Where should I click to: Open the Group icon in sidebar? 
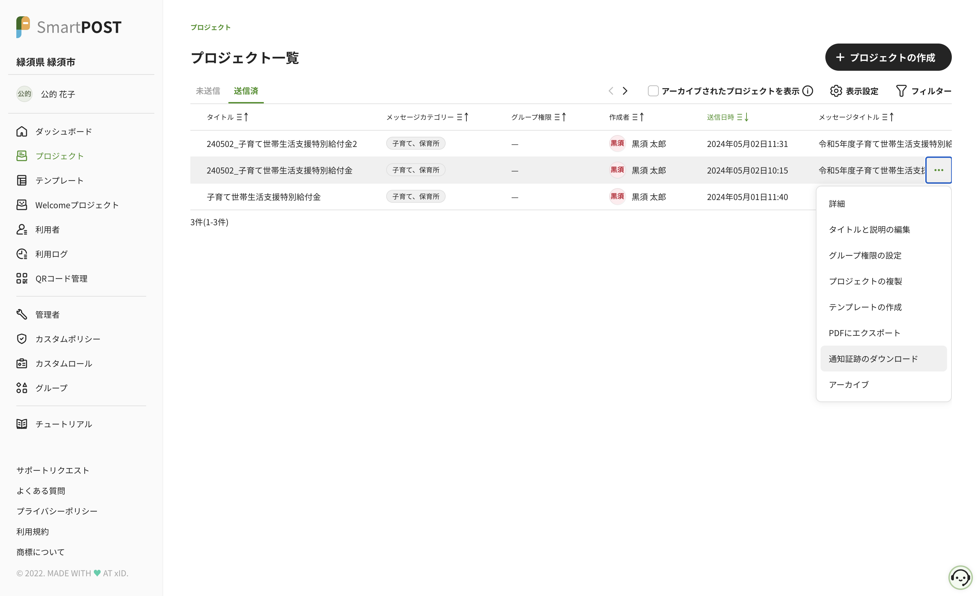21,388
